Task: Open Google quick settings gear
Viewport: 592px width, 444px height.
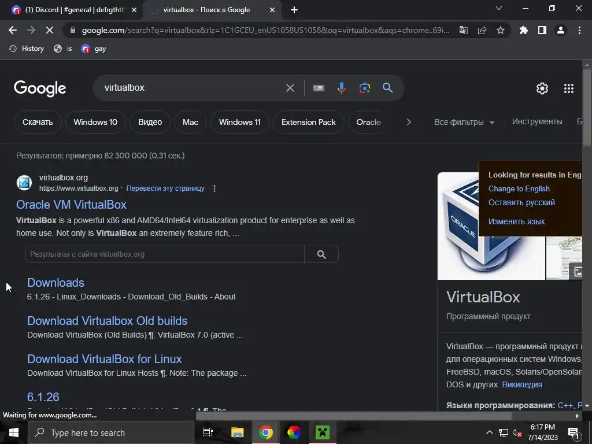Action: (x=542, y=88)
